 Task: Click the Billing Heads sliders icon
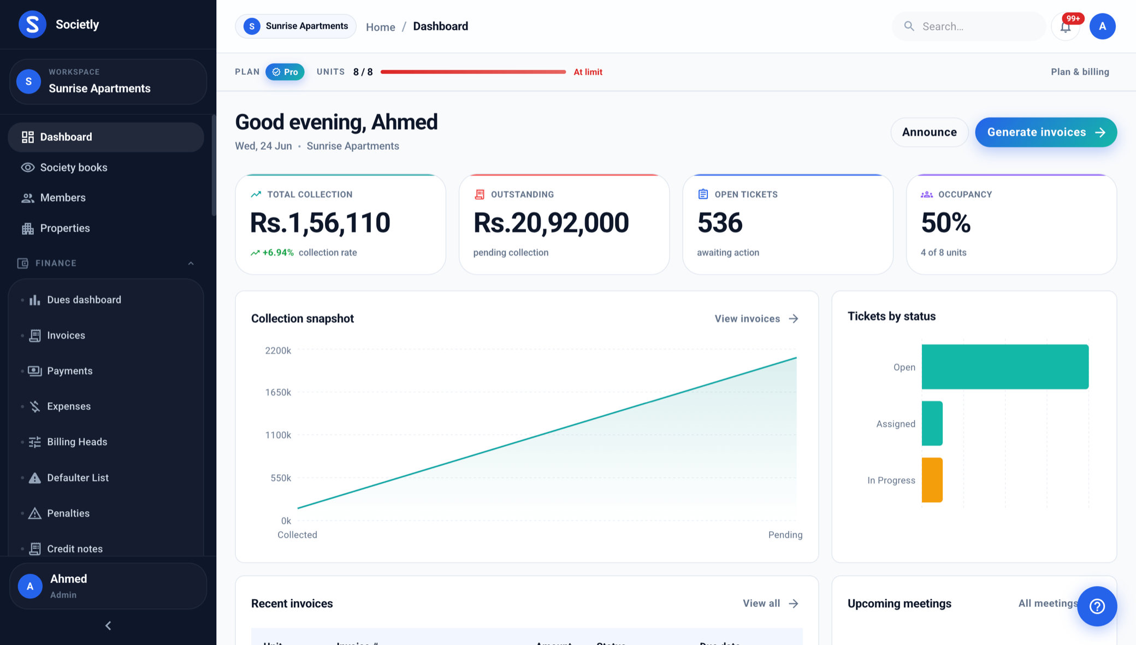coord(35,442)
